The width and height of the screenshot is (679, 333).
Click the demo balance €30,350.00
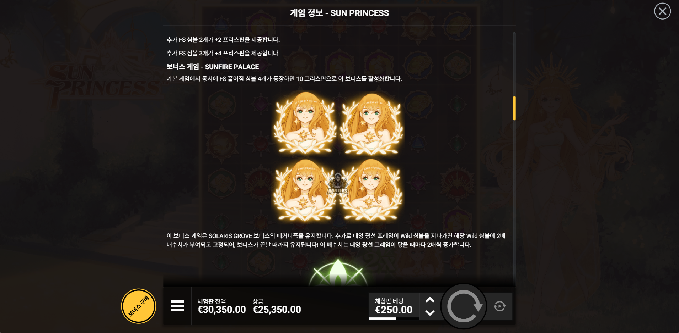[x=221, y=310]
